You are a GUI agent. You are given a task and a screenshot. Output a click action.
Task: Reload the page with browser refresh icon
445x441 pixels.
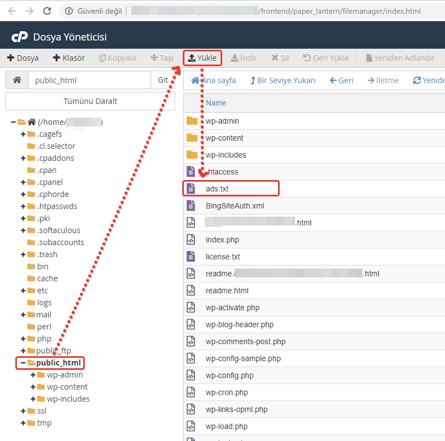[47, 11]
